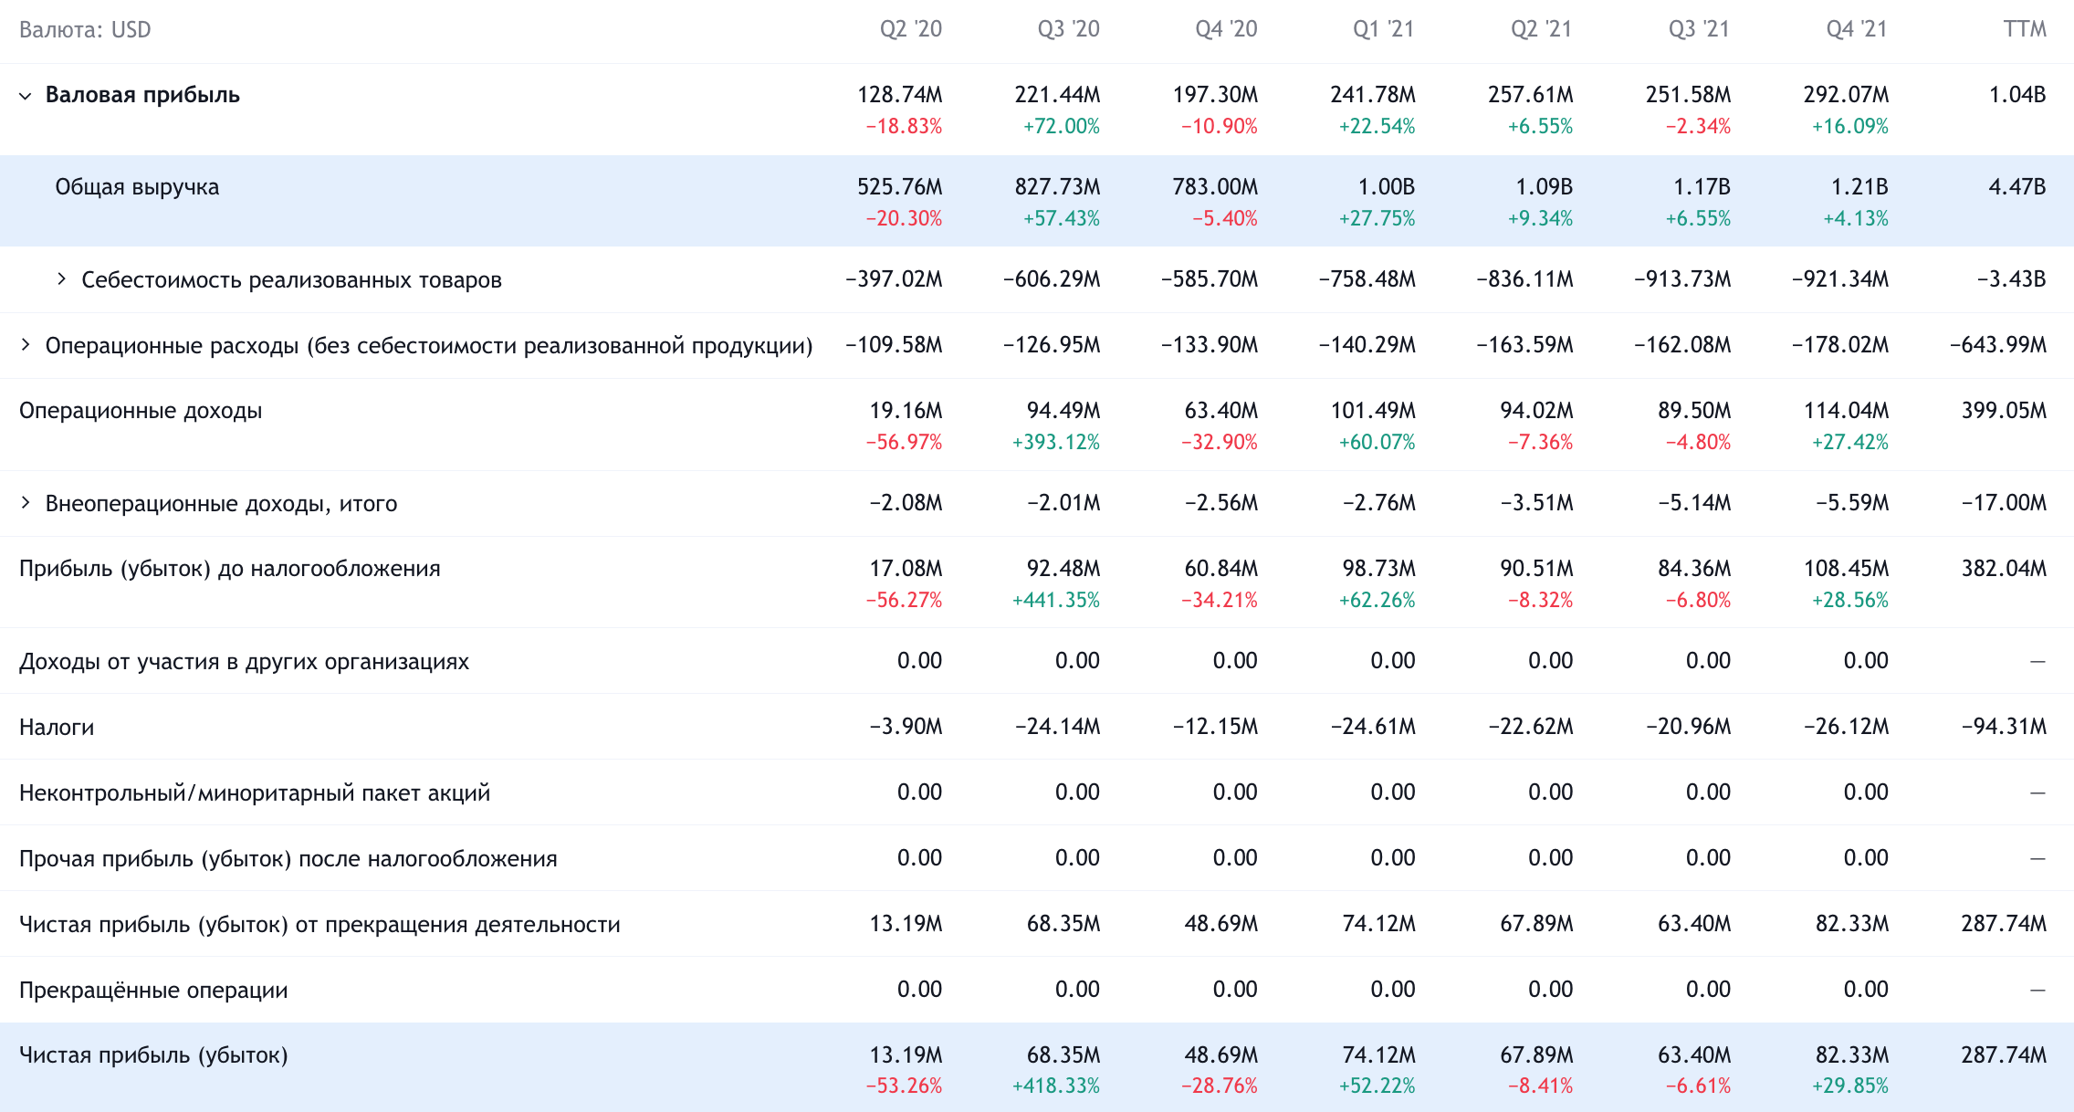This screenshot has width=2074, height=1112.
Task: Select pretax profit value 17.08M
Action: pos(906,569)
